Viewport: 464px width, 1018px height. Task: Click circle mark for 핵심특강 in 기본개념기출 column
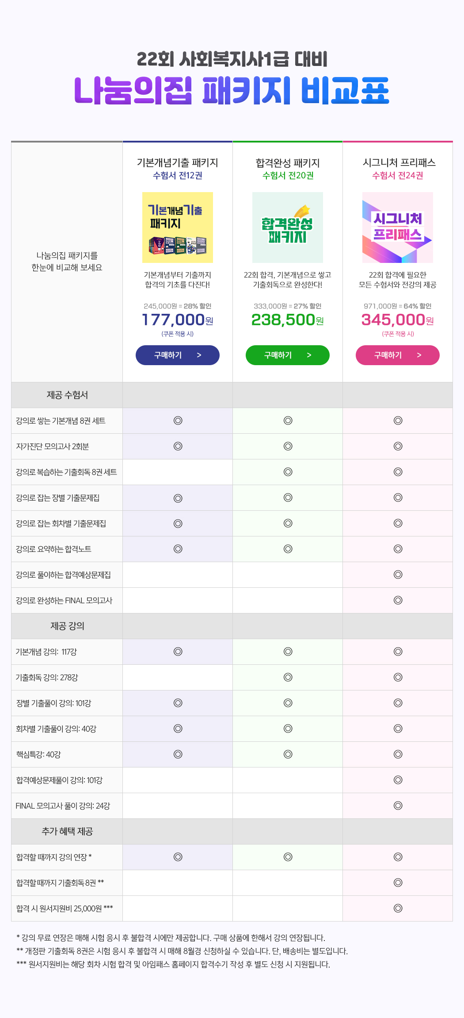click(x=178, y=754)
